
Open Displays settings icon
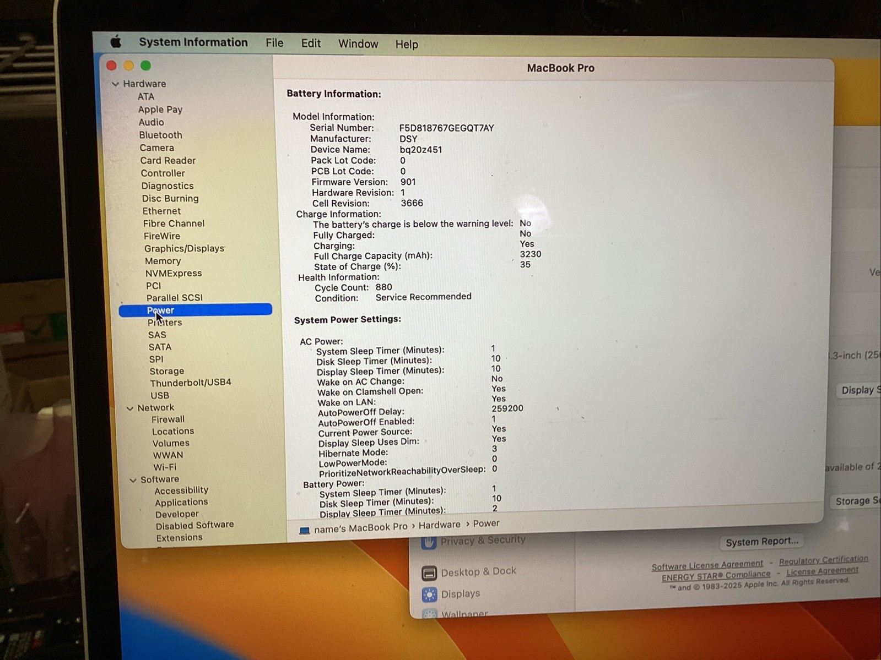click(x=429, y=594)
